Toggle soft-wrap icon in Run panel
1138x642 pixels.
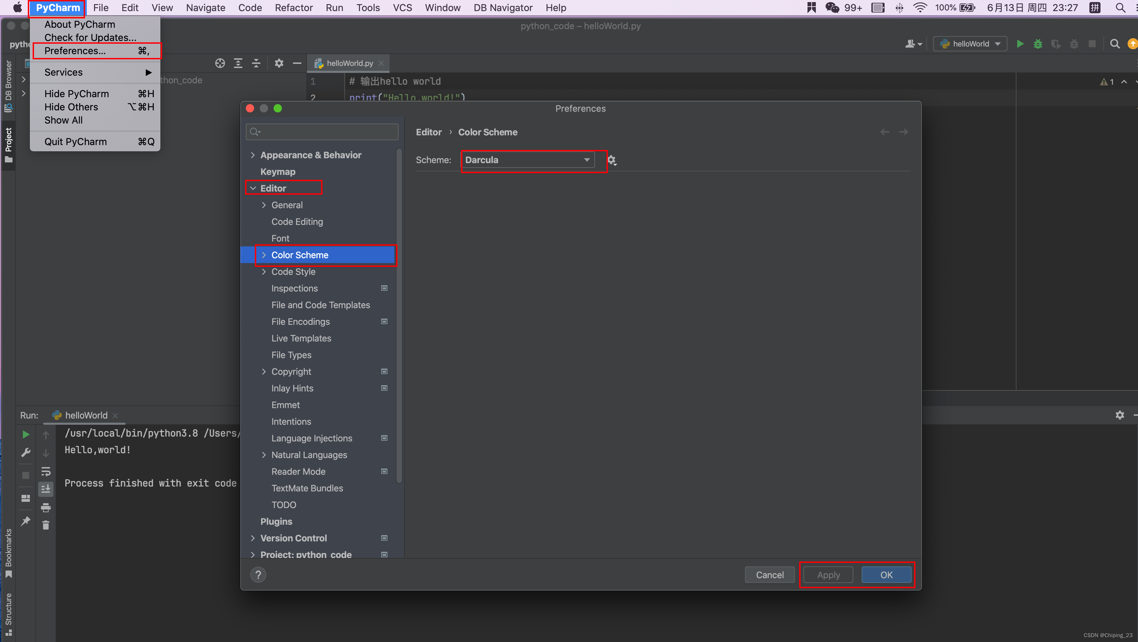click(x=45, y=471)
